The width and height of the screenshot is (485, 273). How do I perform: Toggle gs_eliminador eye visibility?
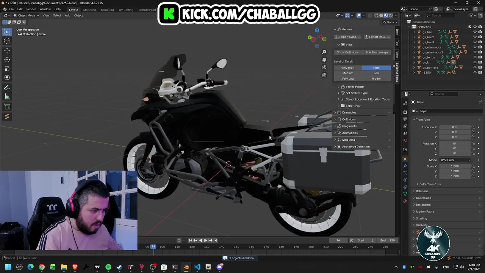(x=475, y=47)
